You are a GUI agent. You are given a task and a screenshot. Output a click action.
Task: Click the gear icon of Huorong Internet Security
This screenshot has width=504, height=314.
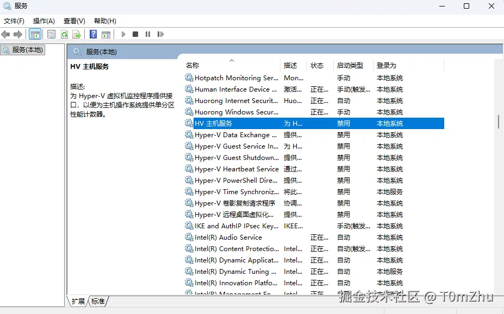tap(189, 100)
